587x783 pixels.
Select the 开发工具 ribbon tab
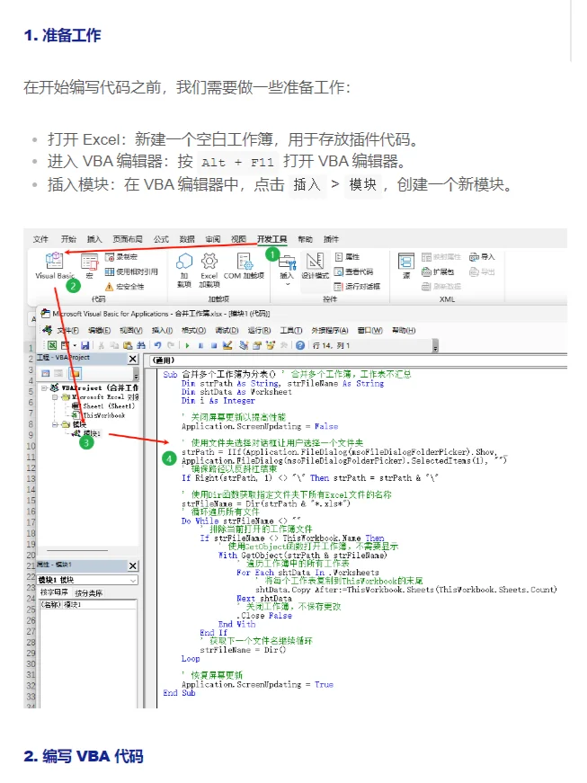(272, 239)
